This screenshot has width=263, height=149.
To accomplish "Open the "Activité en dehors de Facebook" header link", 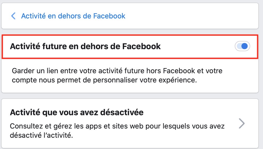I will (73, 16).
